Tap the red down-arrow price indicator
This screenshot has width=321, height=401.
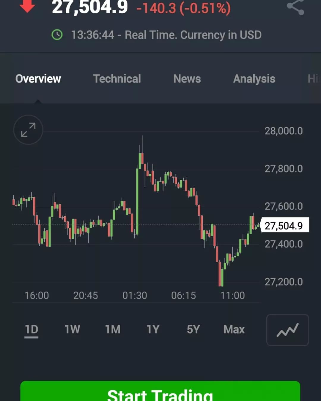point(27,6)
